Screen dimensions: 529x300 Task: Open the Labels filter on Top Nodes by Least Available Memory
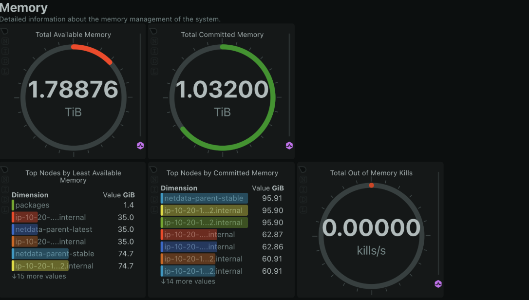(x=5, y=209)
